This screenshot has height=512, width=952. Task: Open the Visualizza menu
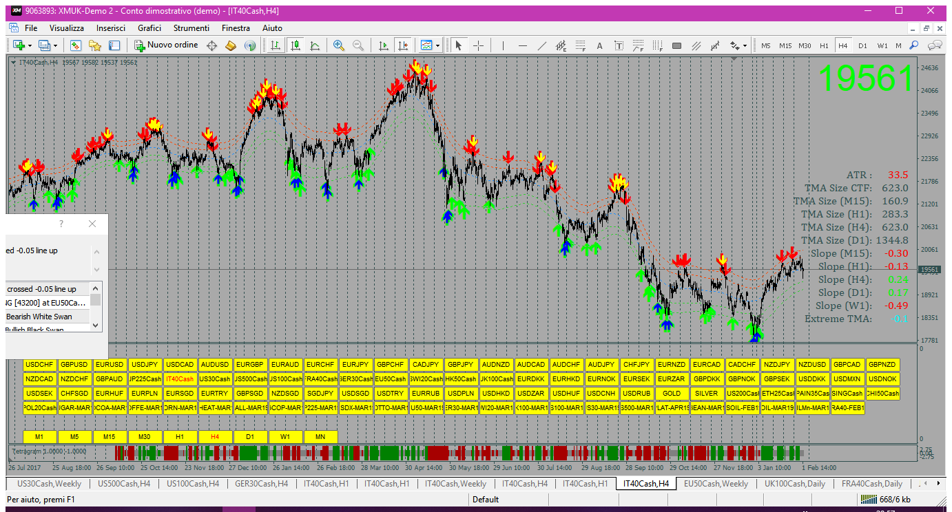67,28
